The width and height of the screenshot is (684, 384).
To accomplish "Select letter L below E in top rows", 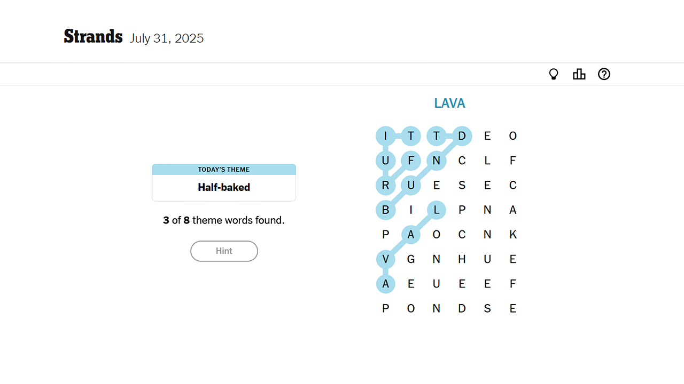I will click(487, 161).
